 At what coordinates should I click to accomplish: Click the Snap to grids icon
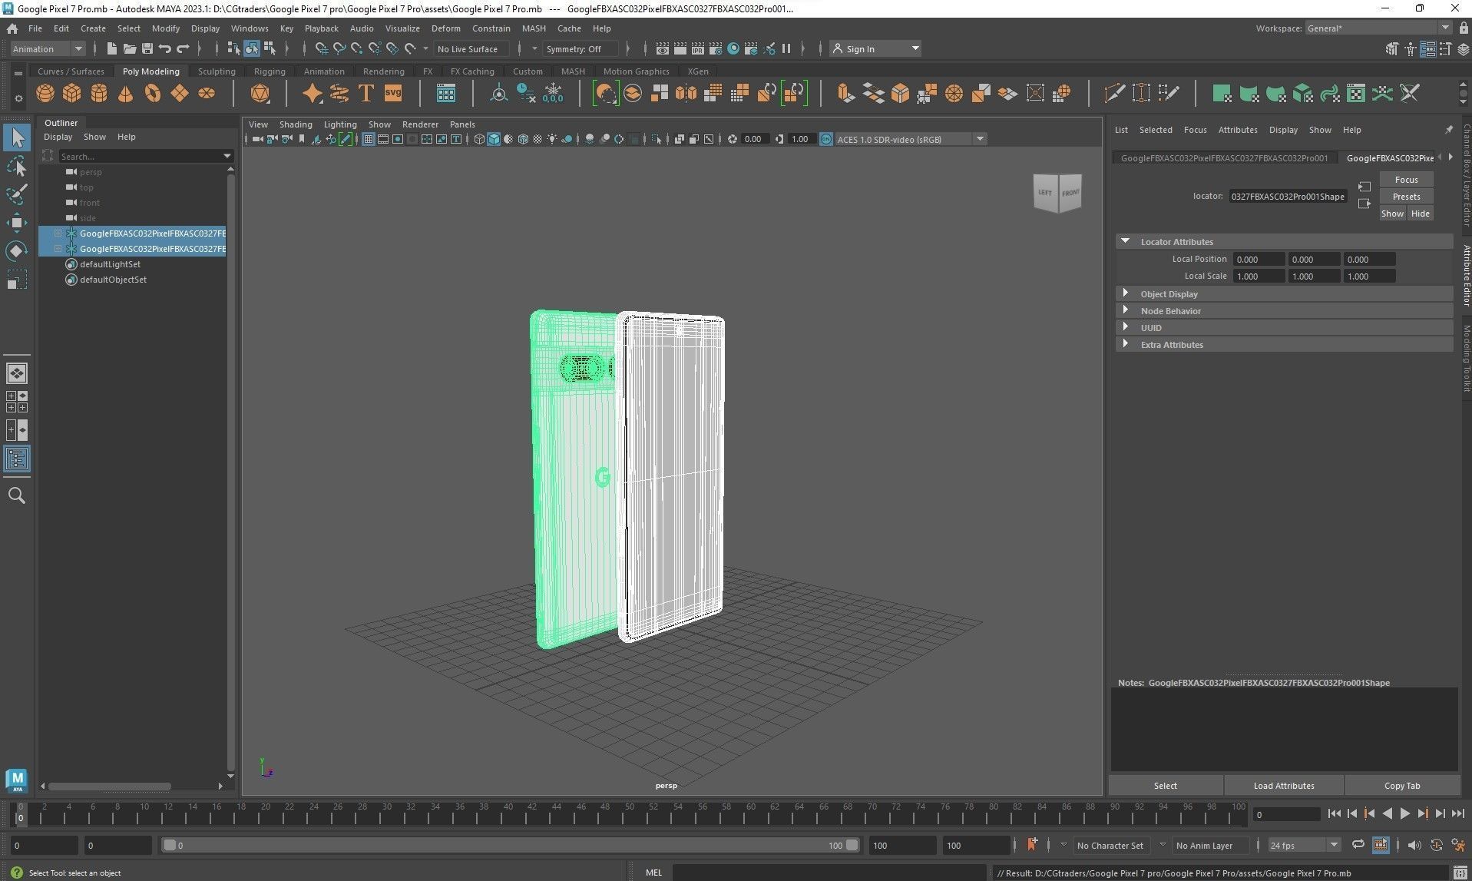(322, 49)
